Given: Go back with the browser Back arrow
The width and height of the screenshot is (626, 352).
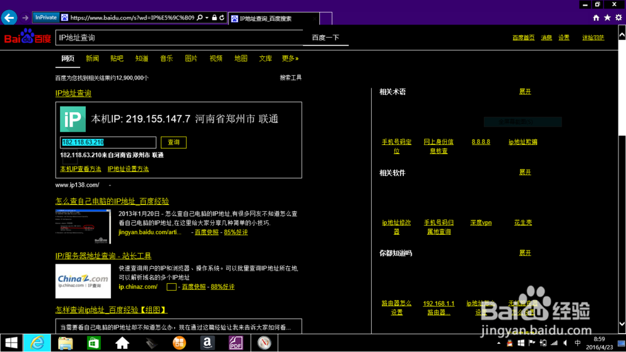Looking at the screenshot, I should coord(9,18).
